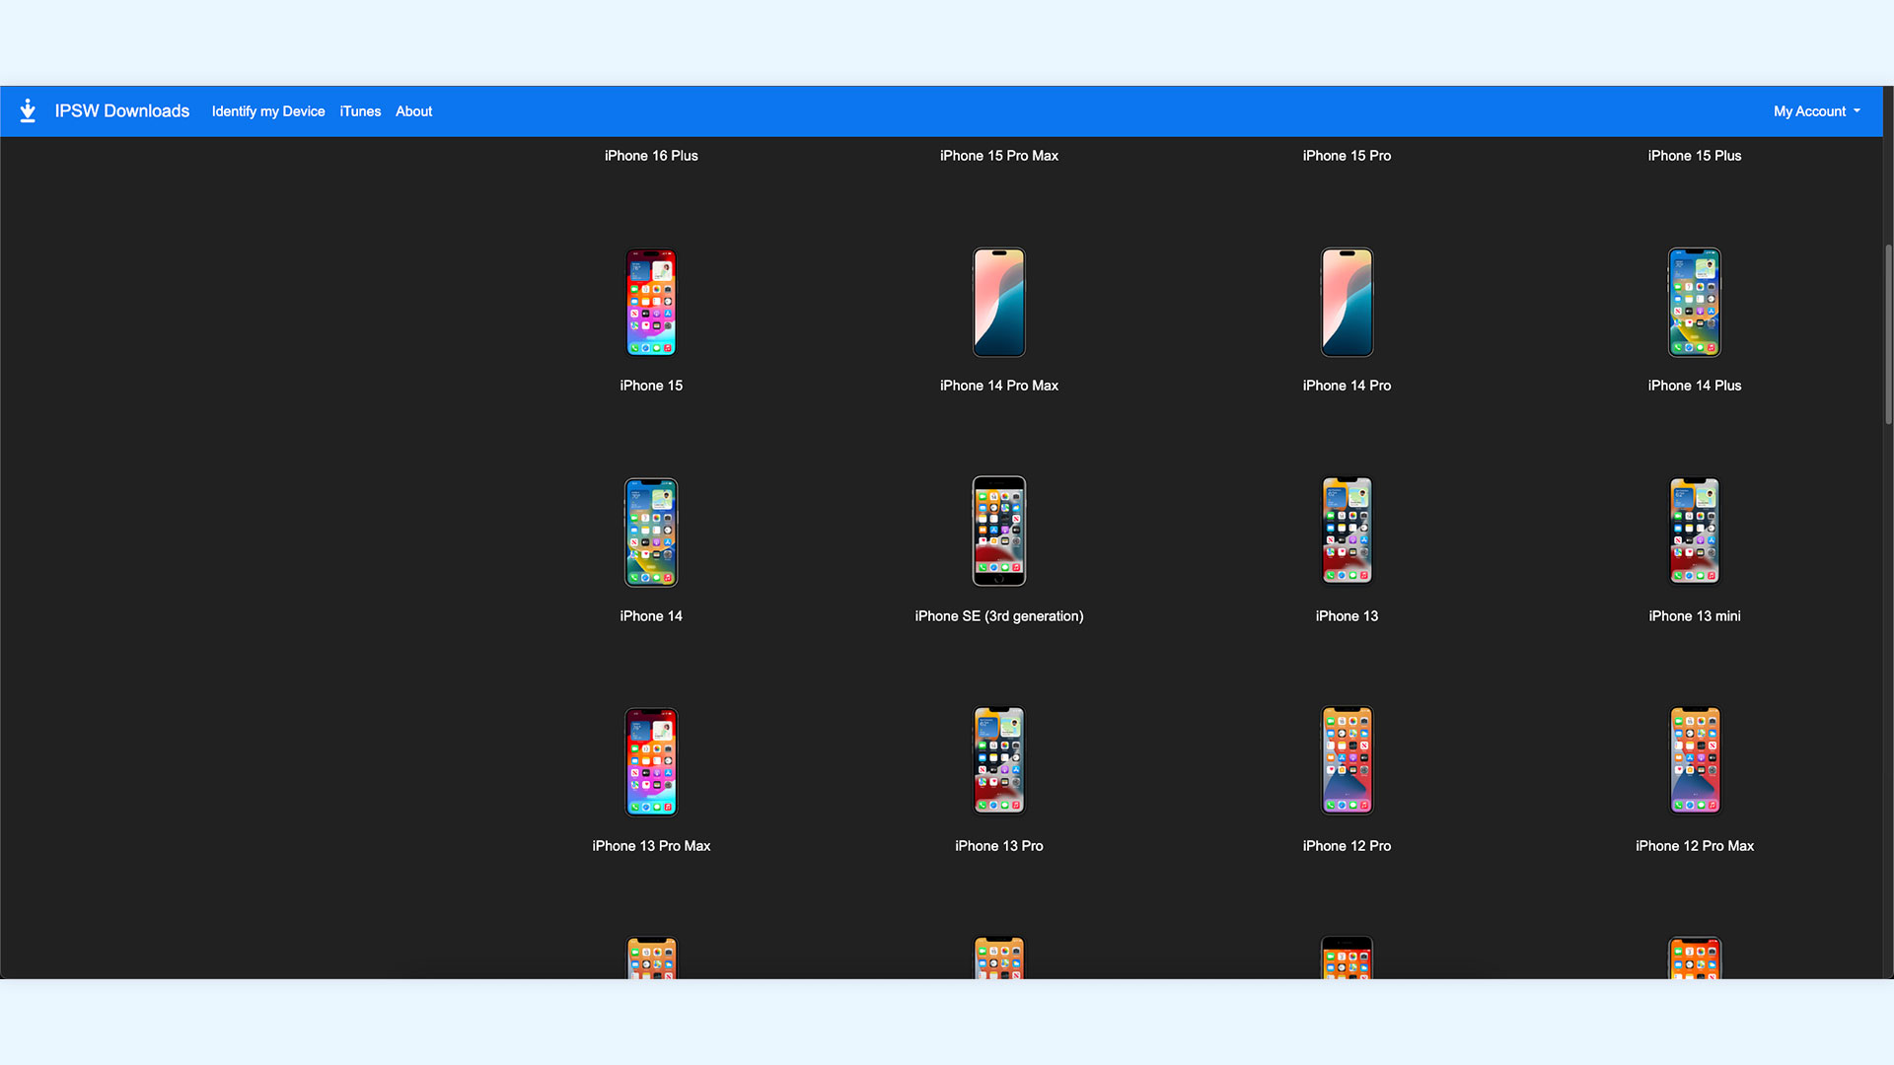Open the iPhone 16 Plus label

click(x=651, y=156)
